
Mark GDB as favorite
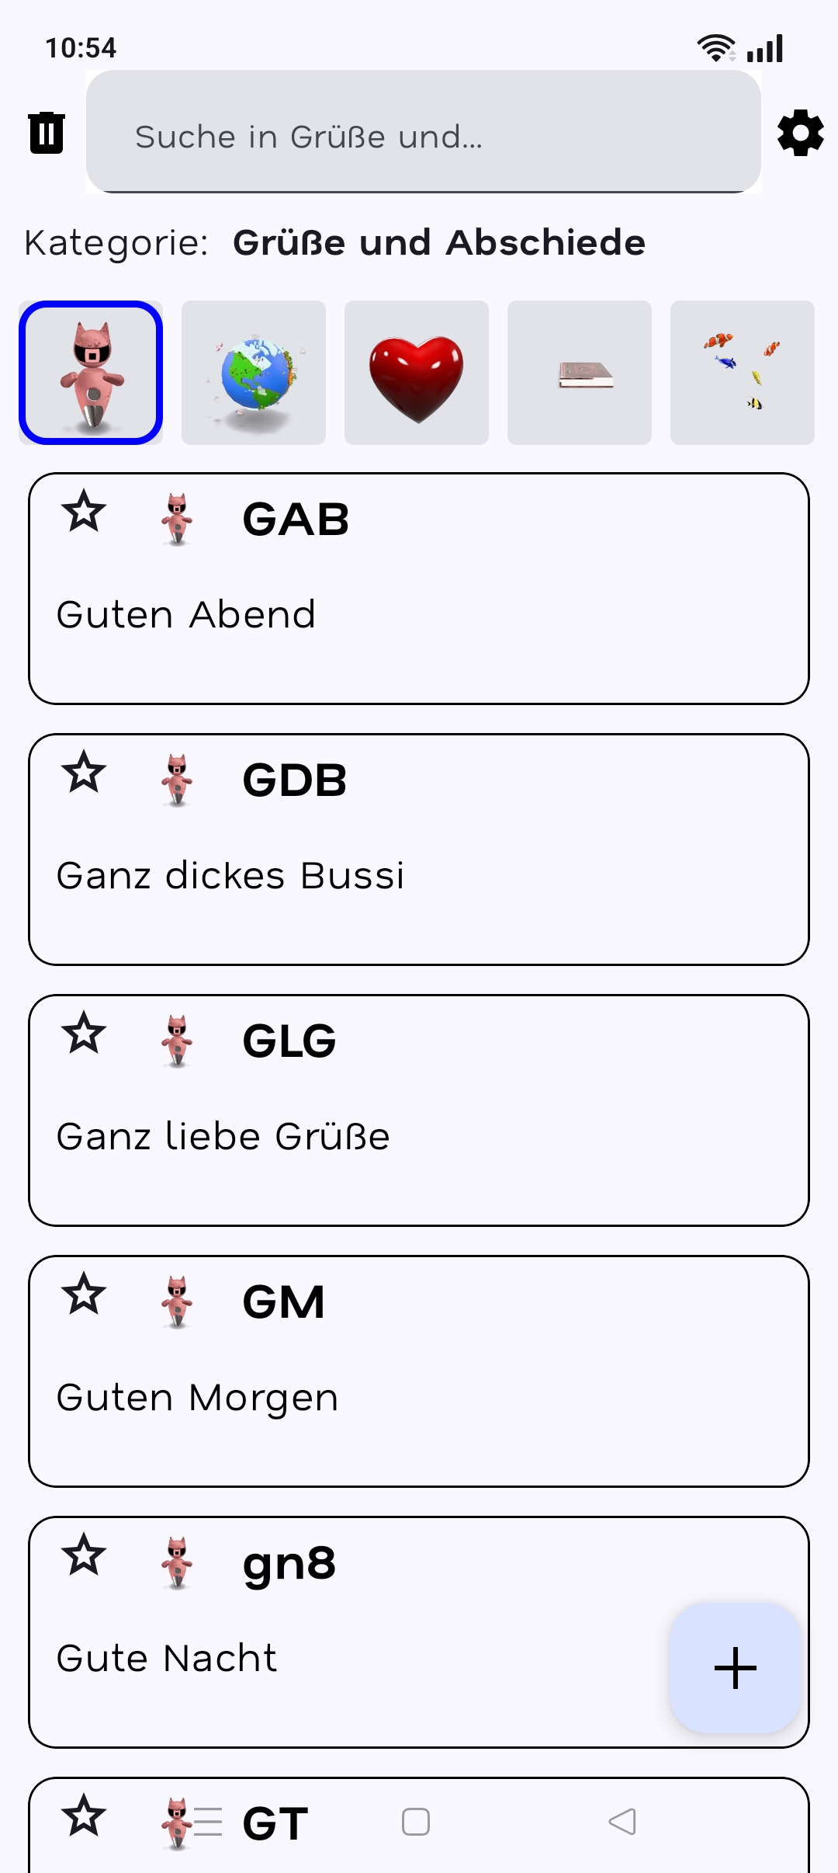coord(84,773)
